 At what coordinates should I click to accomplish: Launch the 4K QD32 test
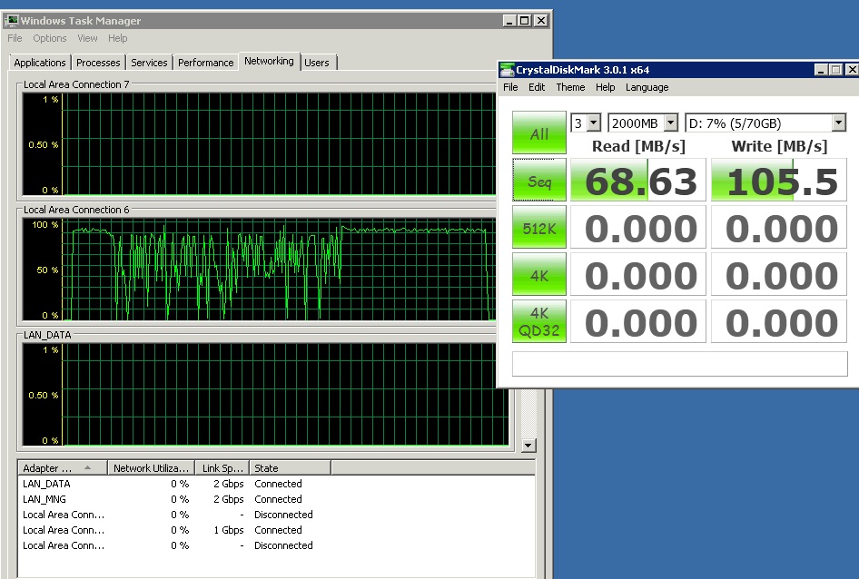[x=539, y=321]
